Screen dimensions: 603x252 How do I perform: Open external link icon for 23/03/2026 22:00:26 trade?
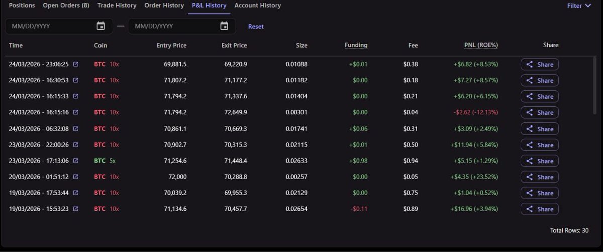click(76, 145)
